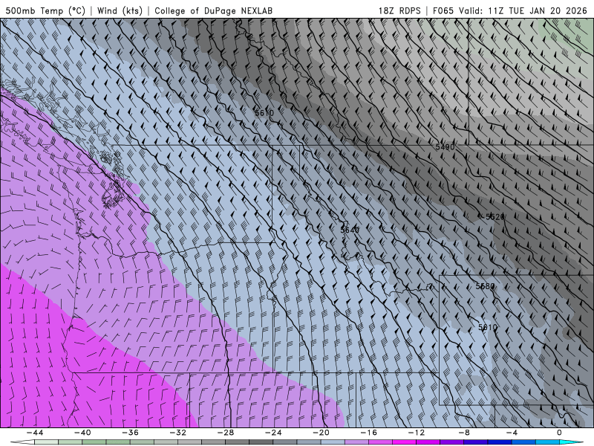Image resolution: width=594 pixels, height=446 pixels.
Task: Select the 'Wind (kts)' header label
Action: [120, 10]
